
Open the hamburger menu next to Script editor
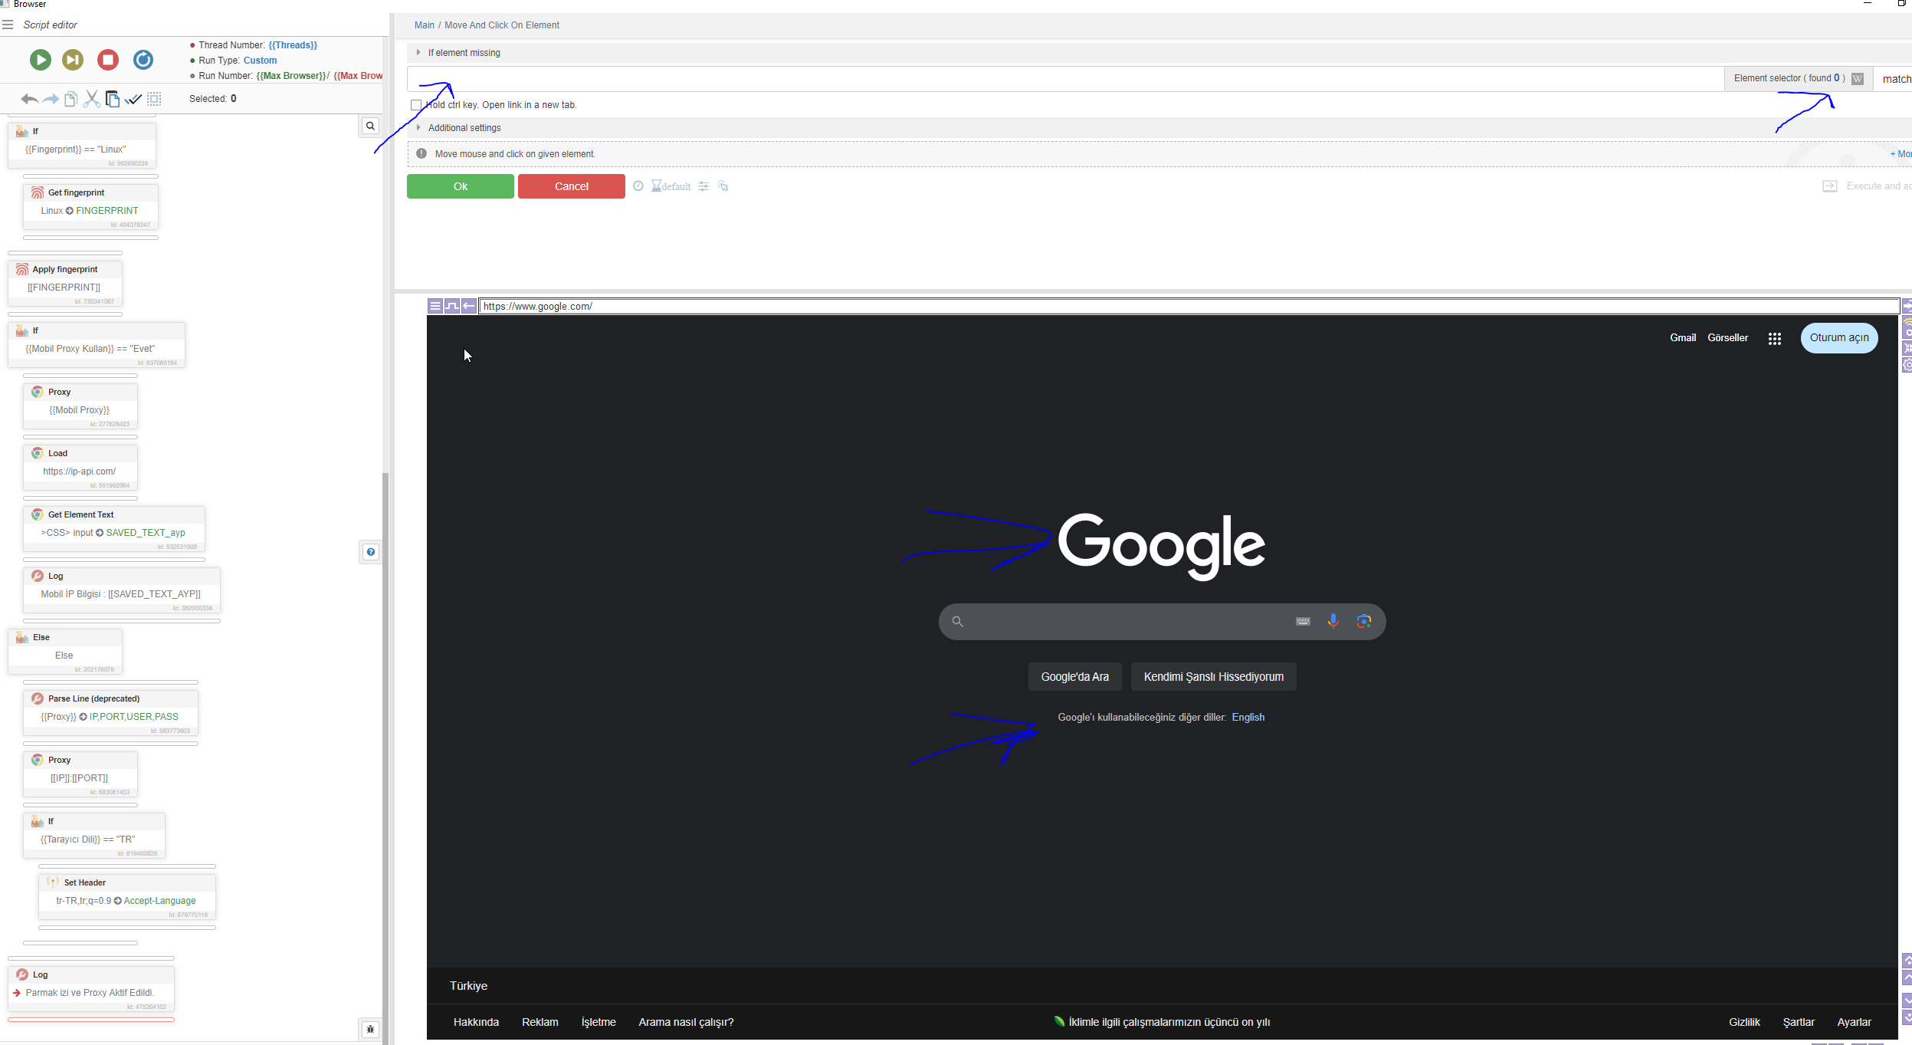click(x=8, y=25)
